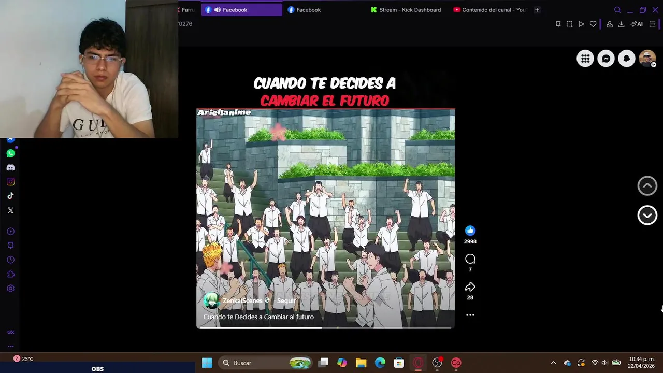This screenshot has width=663, height=373.
Task: Open Task View on taskbar
Action: click(x=324, y=363)
